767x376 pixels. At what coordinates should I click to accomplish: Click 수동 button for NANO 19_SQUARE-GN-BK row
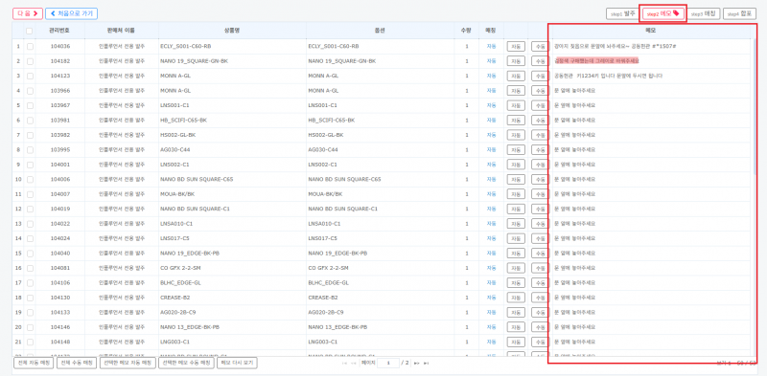pos(540,61)
